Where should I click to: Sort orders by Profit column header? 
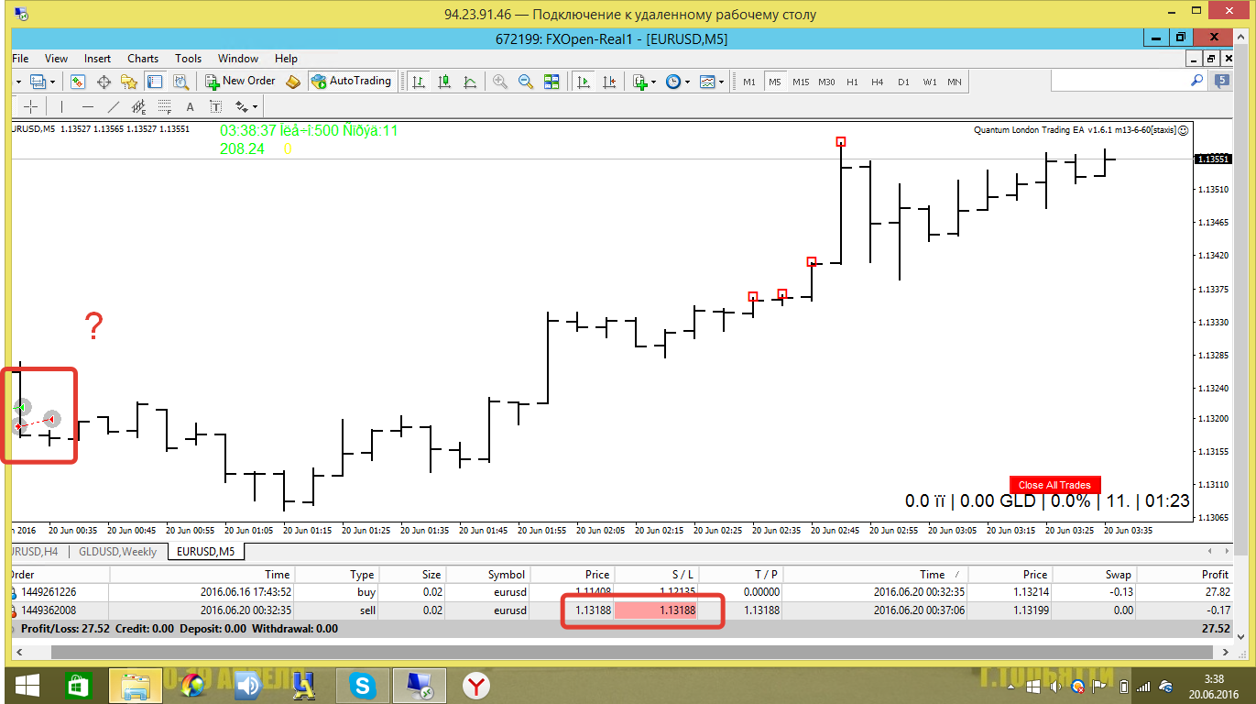(1186, 575)
